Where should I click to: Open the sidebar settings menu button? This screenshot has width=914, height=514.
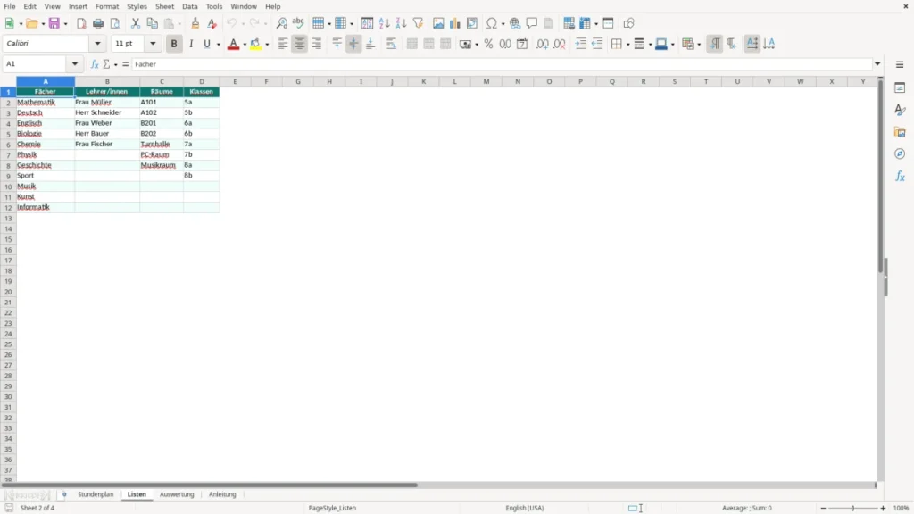point(900,64)
